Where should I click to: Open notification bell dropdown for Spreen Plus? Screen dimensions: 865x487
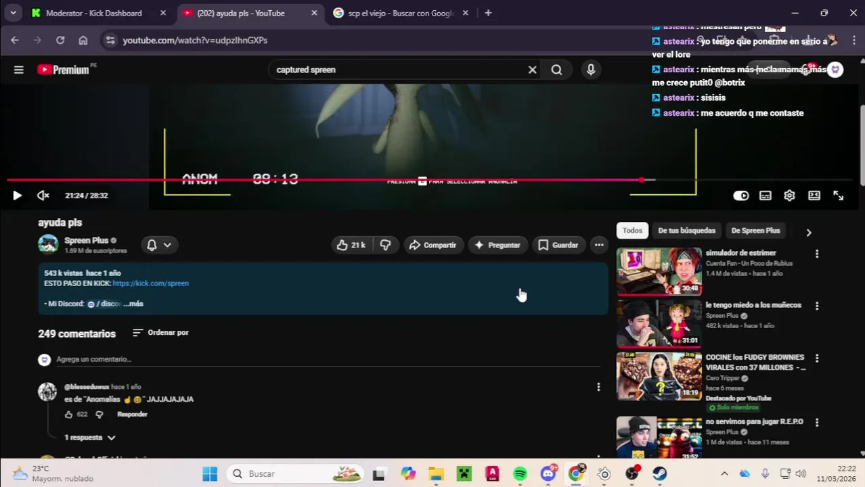point(159,245)
